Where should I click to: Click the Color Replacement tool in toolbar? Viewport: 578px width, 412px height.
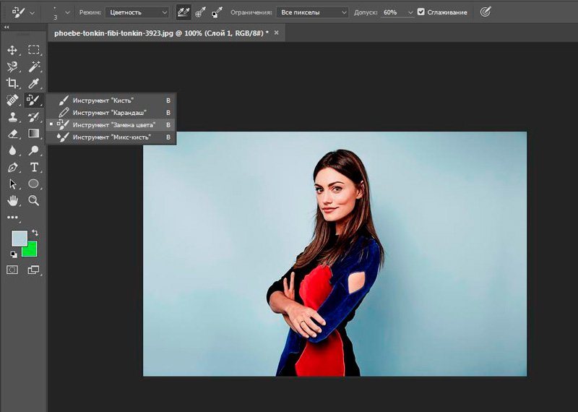click(33, 100)
